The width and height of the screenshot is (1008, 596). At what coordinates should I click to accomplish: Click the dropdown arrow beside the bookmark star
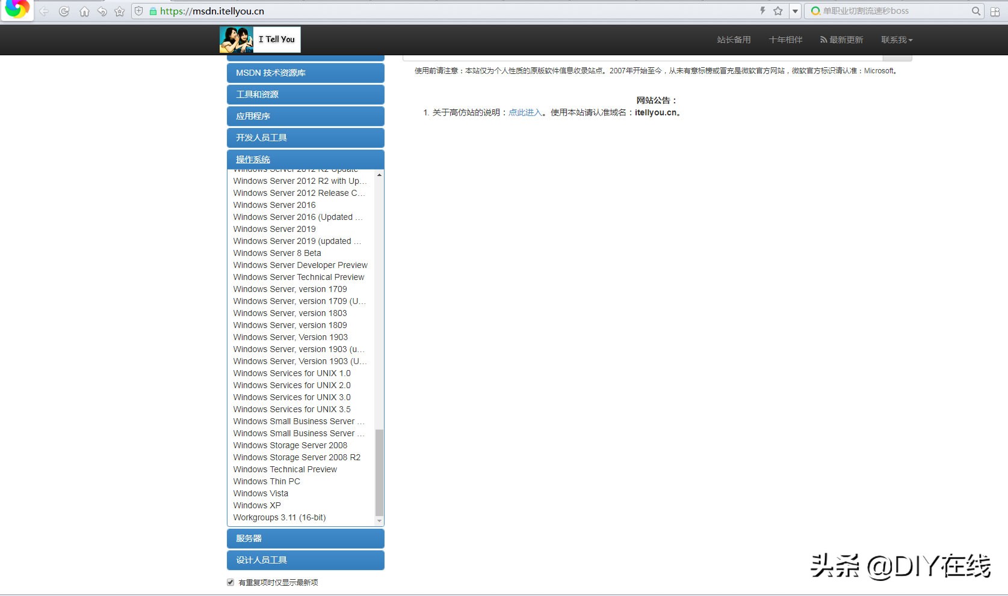[x=795, y=10]
